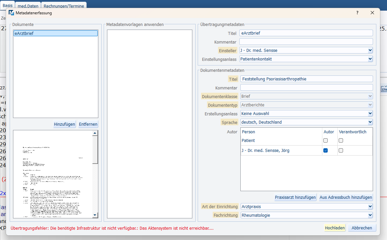Click the Metadatenerfassung app icon in title bar
This screenshot has width=387, height=240.
11,13
